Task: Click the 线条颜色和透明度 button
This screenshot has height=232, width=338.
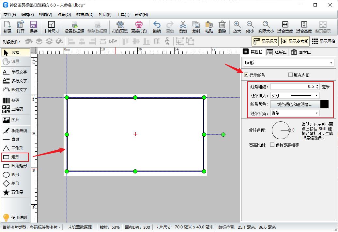Action: [x=294, y=104]
